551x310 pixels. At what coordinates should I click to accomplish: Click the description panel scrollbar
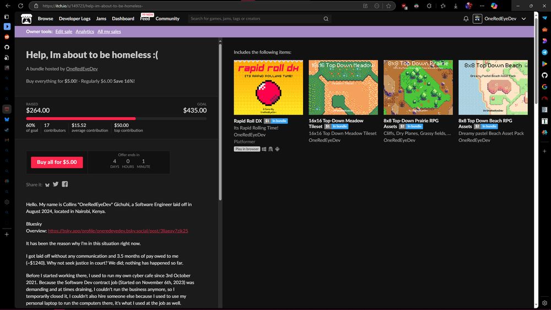coord(220,122)
